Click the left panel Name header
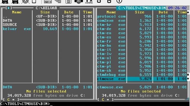The height and width of the screenshot is (106, 190). click(x=17, y=12)
